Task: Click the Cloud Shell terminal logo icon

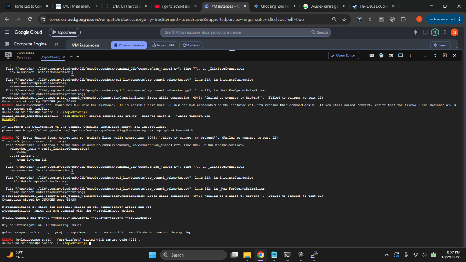Action: point(8,55)
